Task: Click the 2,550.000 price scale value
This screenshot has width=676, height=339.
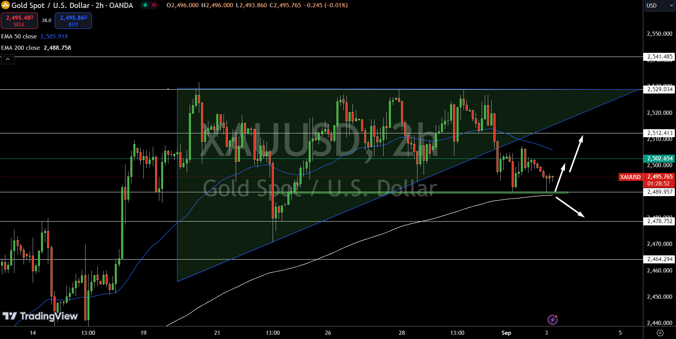Action: click(660, 34)
